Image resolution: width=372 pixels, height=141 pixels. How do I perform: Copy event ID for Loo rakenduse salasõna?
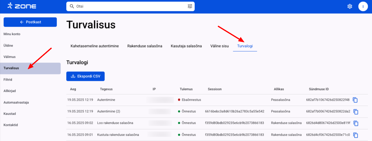click(x=355, y=123)
